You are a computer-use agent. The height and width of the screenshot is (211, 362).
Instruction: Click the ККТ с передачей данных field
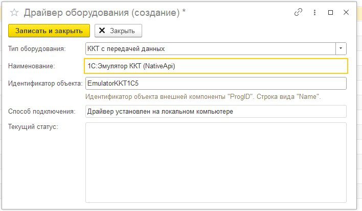210,48
